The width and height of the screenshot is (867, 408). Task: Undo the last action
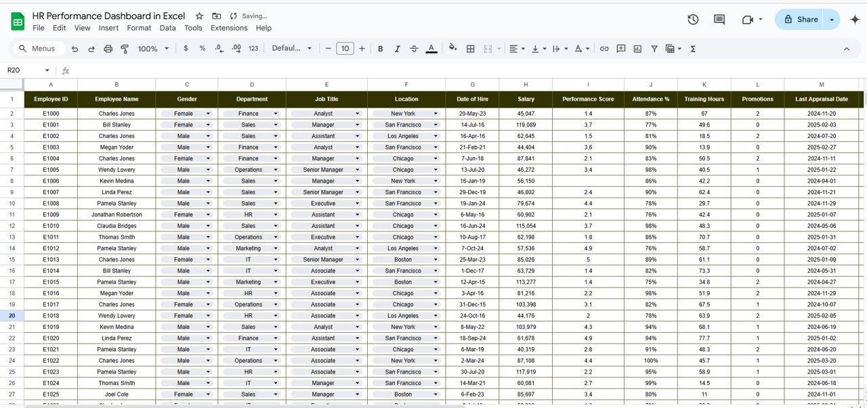tap(75, 49)
